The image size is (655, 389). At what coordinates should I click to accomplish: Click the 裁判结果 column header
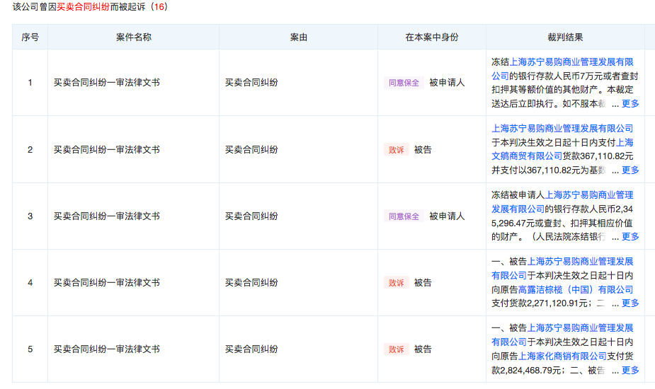565,37
